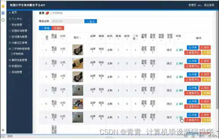Sort by the 分类 column arrow

[63, 39]
